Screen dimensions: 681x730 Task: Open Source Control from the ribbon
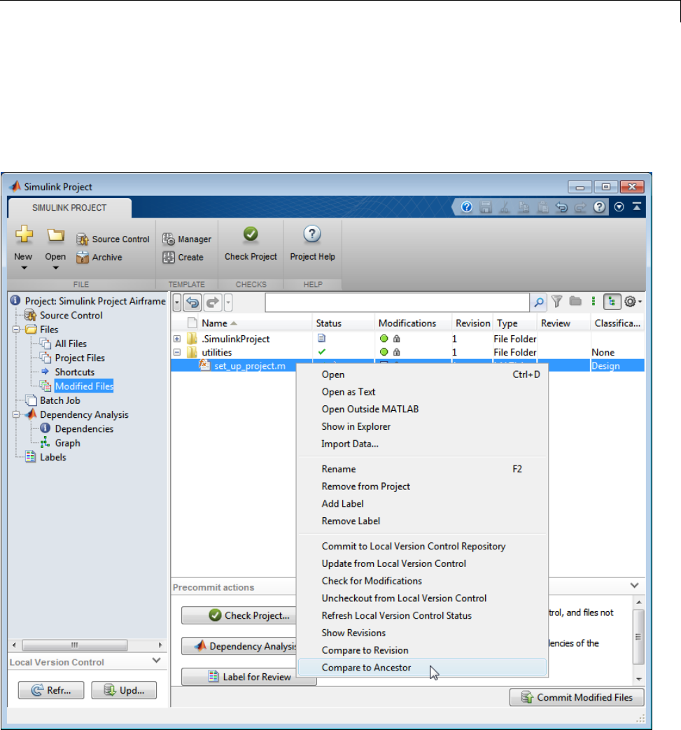click(113, 239)
